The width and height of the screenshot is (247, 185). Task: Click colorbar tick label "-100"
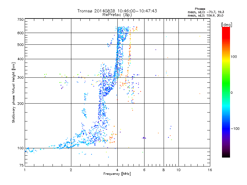pos(235,129)
